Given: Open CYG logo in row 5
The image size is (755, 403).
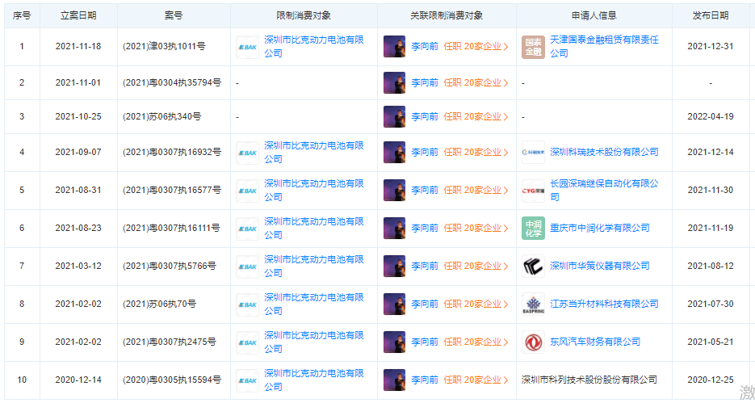Looking at the screenshot, I should (533, 191).
